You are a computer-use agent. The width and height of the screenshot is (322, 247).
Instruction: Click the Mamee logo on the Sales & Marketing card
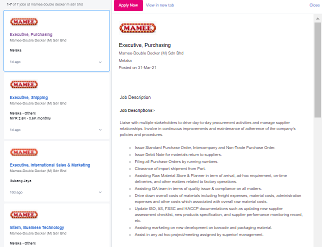[24, 152]
